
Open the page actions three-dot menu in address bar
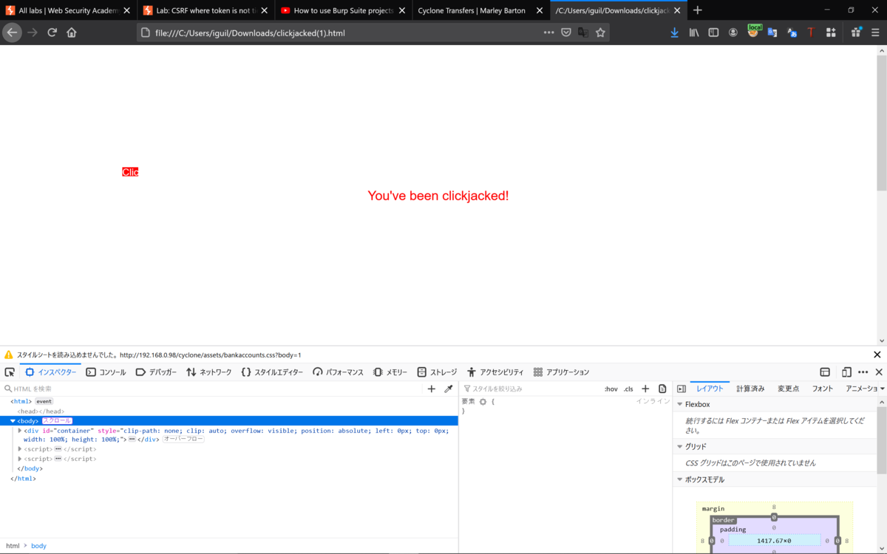click(548, 33)
